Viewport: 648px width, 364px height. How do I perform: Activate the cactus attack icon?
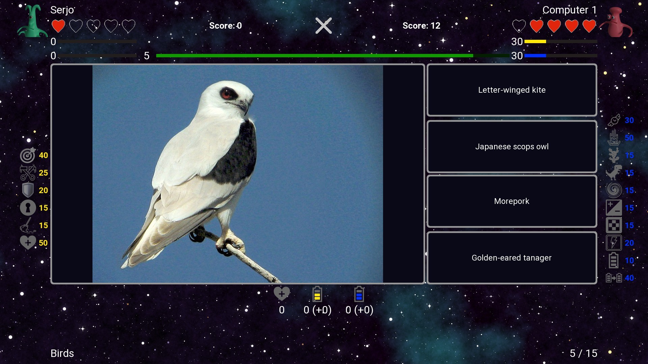click(x=614, y=155)
